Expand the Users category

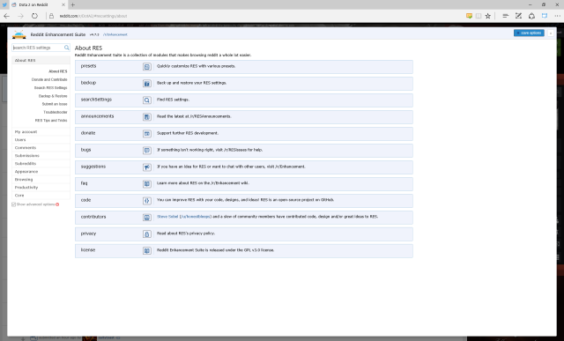point(41,139)
